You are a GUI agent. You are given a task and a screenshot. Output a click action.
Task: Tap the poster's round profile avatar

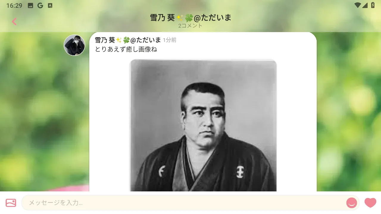(x=74, y=45)
